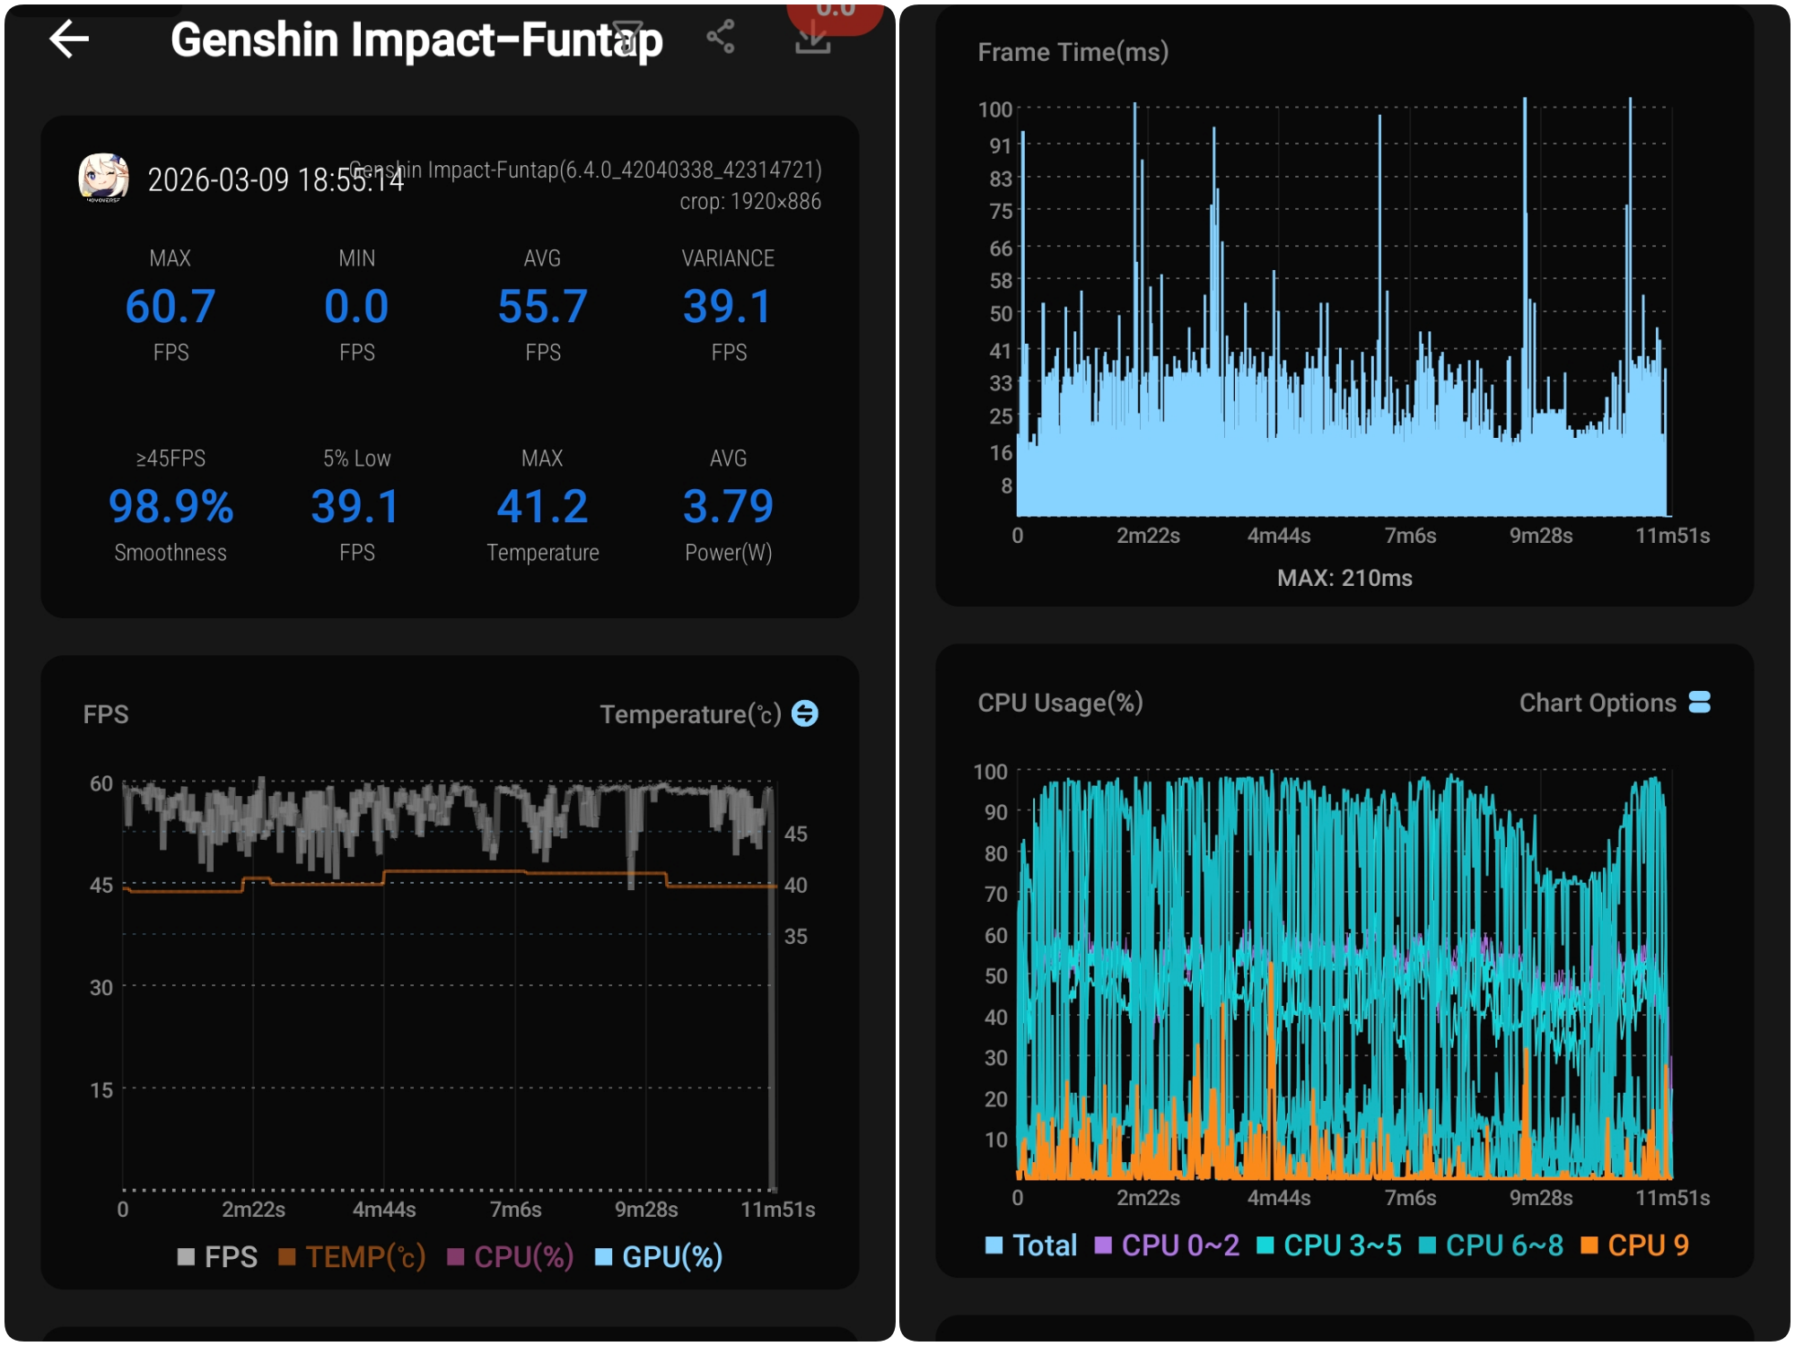
Task: Tap the share icon
Action: coord(721,38)
